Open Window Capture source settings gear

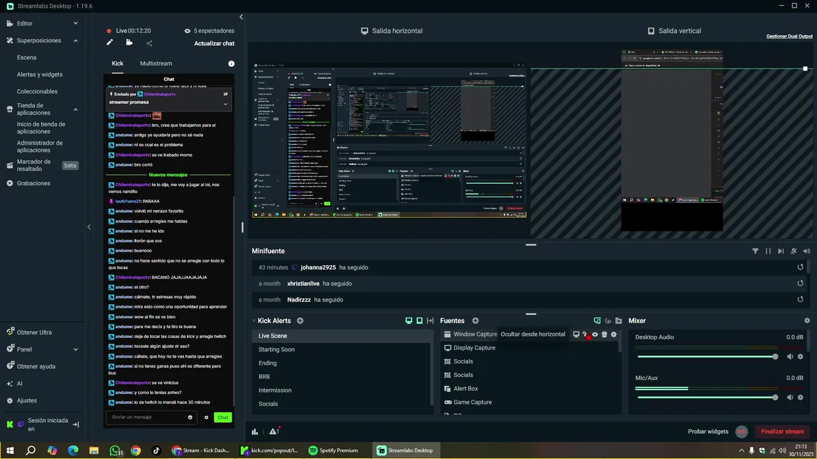(614, 334)
